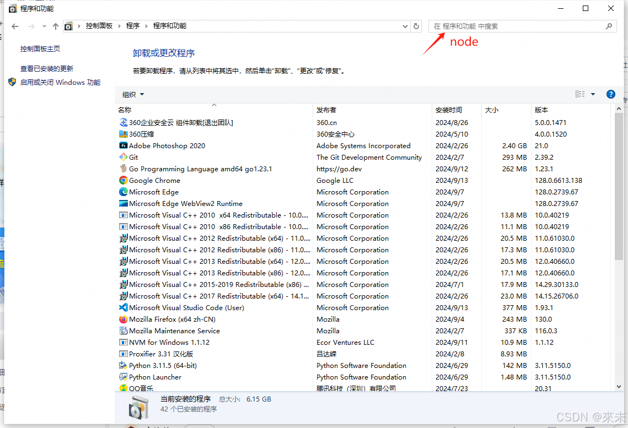Viewport: 628px width, 428px height.
Task: Open the 组织 dropdown menu
Action: point(133,94)
